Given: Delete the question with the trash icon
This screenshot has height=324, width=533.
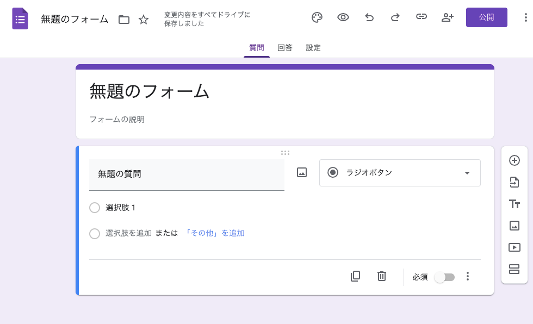Looking at the screenshot, I should tap(381, 276).
